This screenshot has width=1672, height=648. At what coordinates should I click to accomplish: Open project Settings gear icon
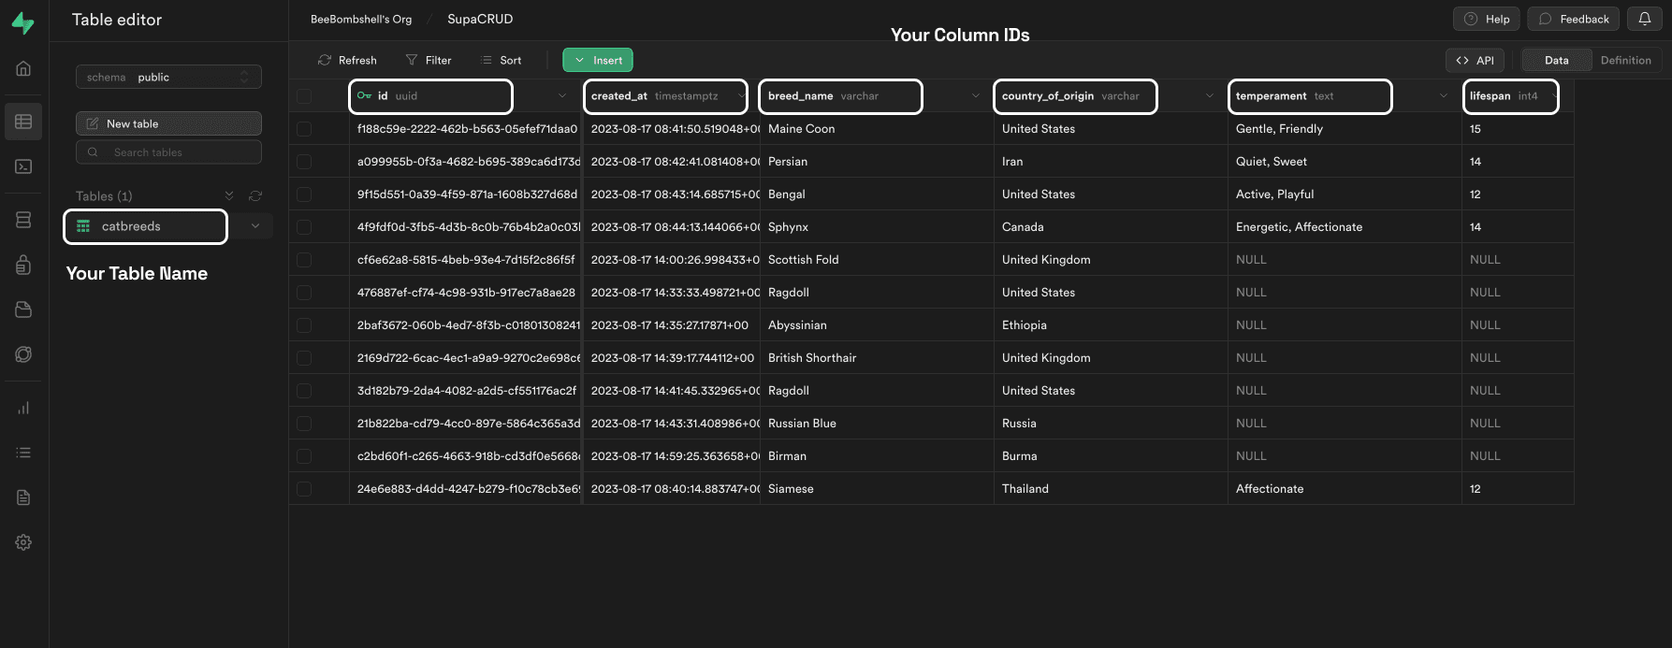[x=23, y=542]
